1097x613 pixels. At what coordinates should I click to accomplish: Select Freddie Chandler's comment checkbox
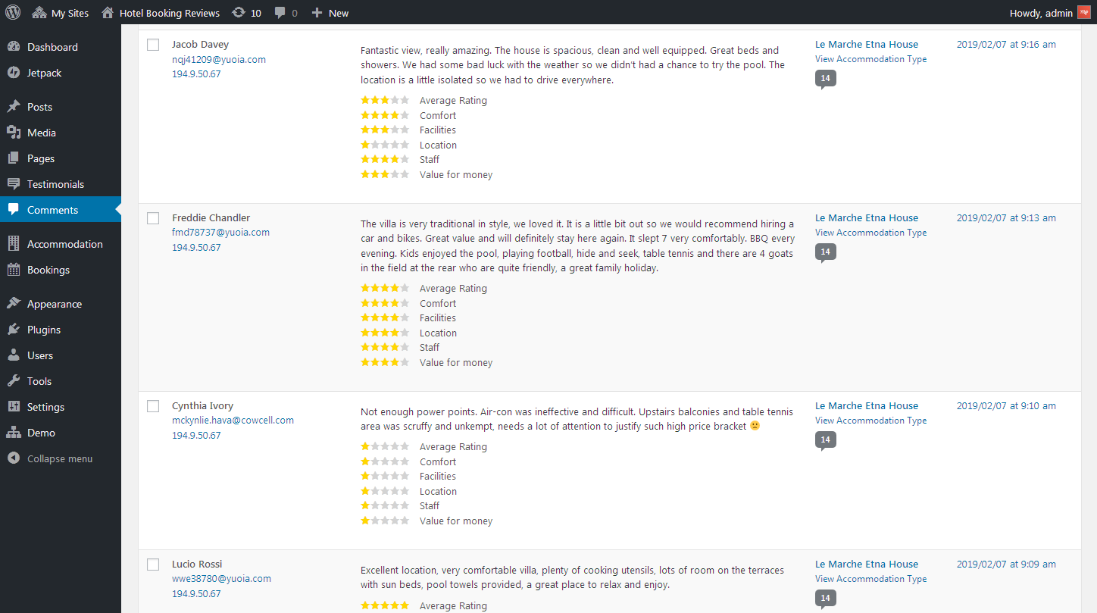153,218
